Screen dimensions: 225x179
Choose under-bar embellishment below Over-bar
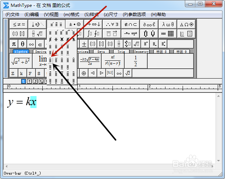coord(50,67)
